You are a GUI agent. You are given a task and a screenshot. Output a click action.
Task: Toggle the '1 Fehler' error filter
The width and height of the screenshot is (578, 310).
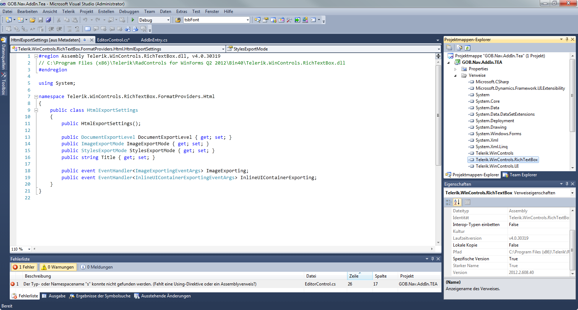click(24, 267)
